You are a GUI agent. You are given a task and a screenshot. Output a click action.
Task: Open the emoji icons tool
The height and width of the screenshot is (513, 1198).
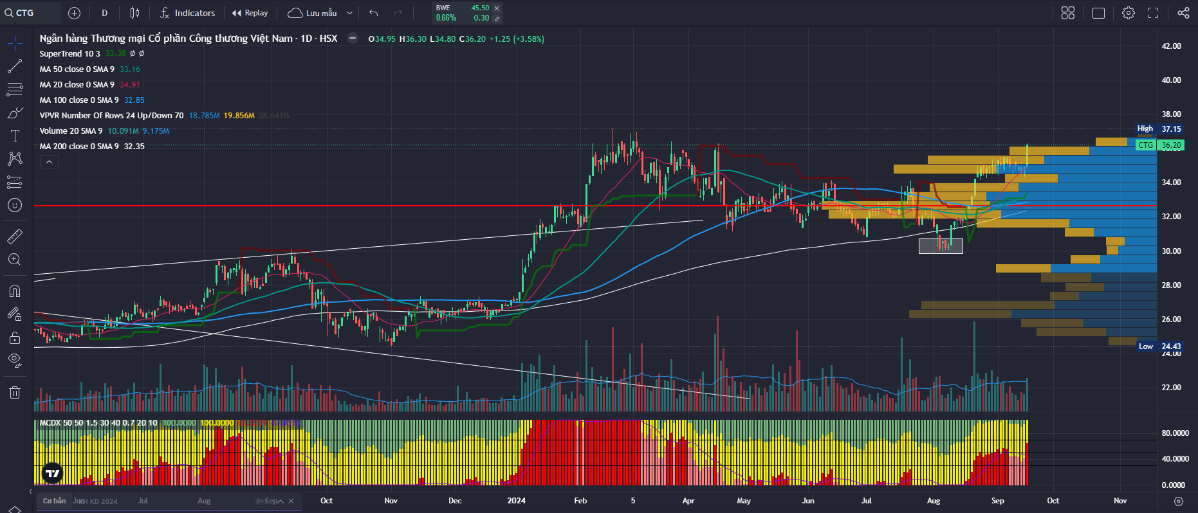(15, 205)
